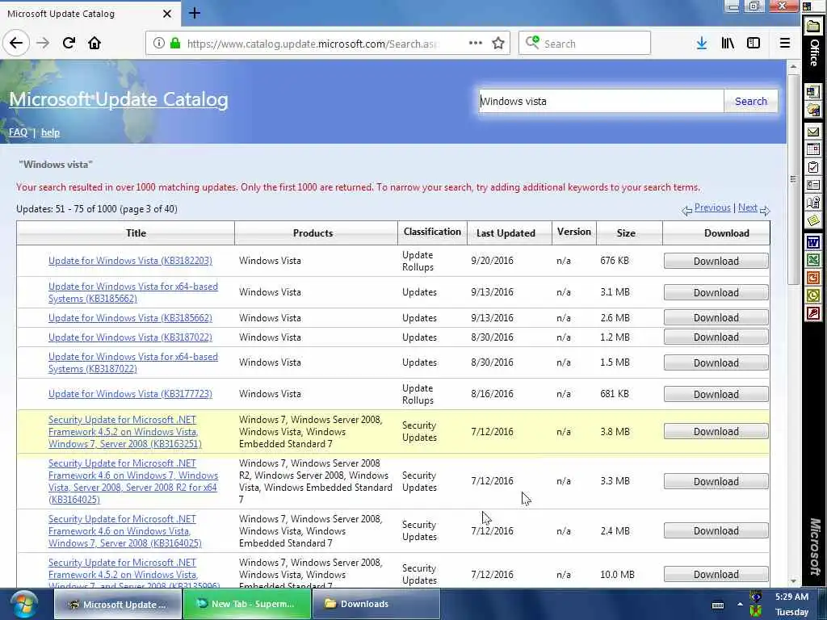Open Update for Windows Vista (KB3177723) link
This screenshot has width=827, height=620.
[130, 394]
